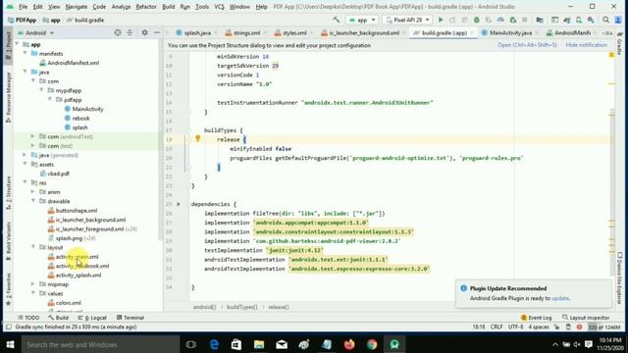
Task: Open the VCS menu
Action: click(x=219, y=7)
